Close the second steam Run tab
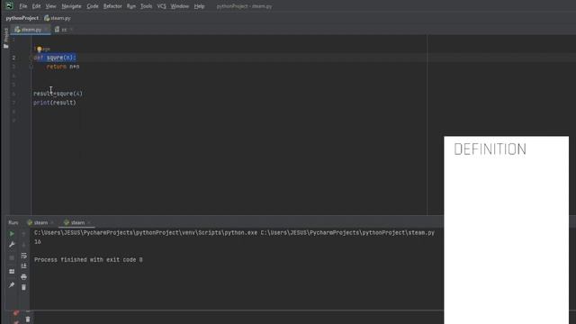 pyautogui.click(x=89, y=222)
